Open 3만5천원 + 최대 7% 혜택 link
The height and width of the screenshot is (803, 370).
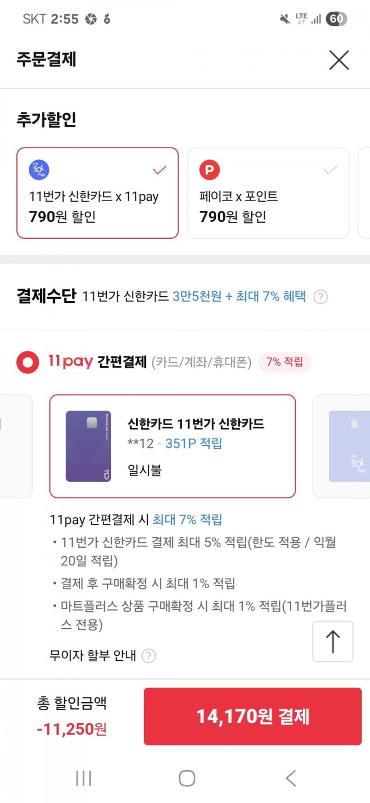(239, 296)
